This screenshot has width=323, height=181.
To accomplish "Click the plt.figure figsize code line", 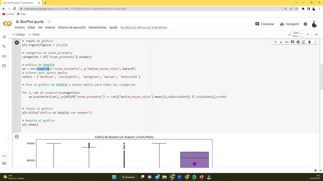I will (x=45, y=45).
